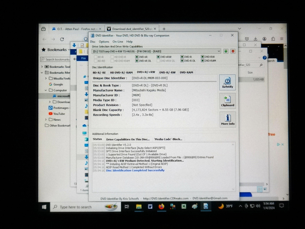
Task: Copy disc info with Clipboard button
Action: (228, 101)
